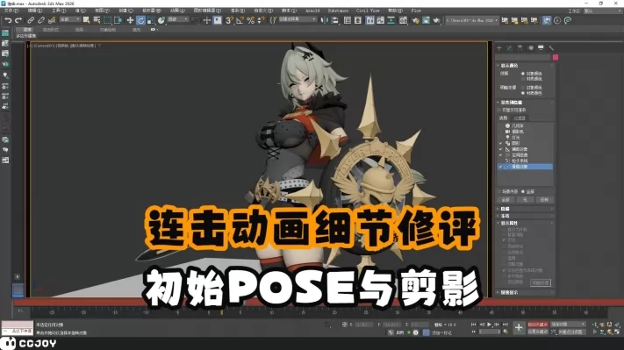The image size is (624, 350).
Task: Activate the Select and Rotate tool
Action: point(140,20)
